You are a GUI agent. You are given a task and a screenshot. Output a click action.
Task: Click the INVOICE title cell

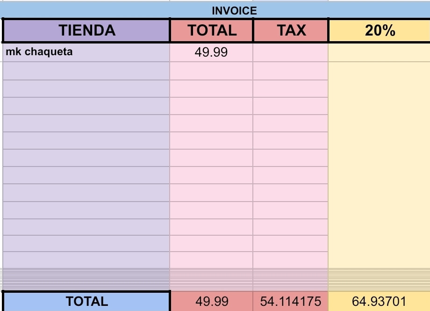point(234,11)
